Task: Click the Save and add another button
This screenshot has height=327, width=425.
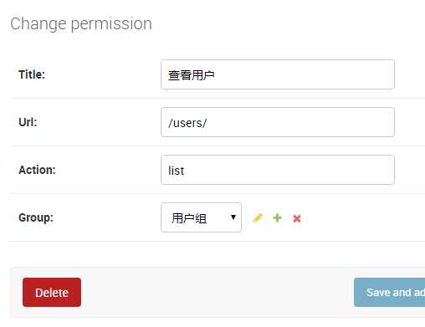Action: (x=390, y=293)
